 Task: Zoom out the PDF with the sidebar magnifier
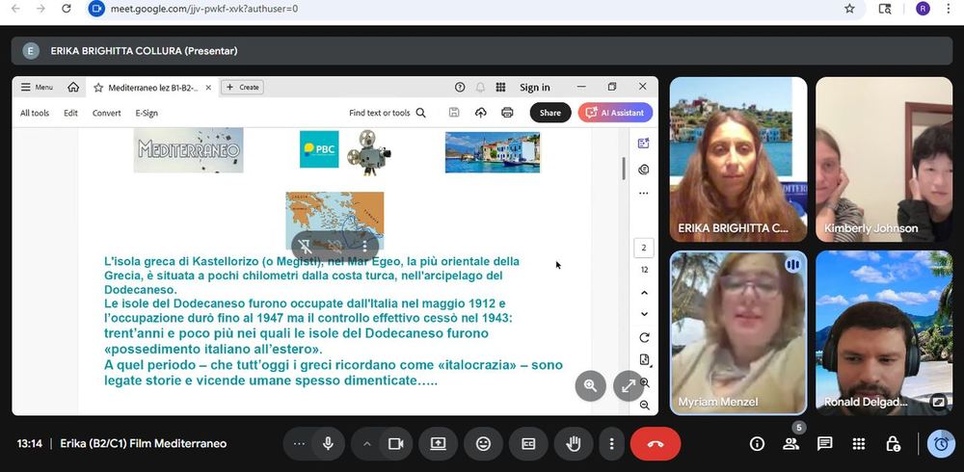tap(644, 405)
